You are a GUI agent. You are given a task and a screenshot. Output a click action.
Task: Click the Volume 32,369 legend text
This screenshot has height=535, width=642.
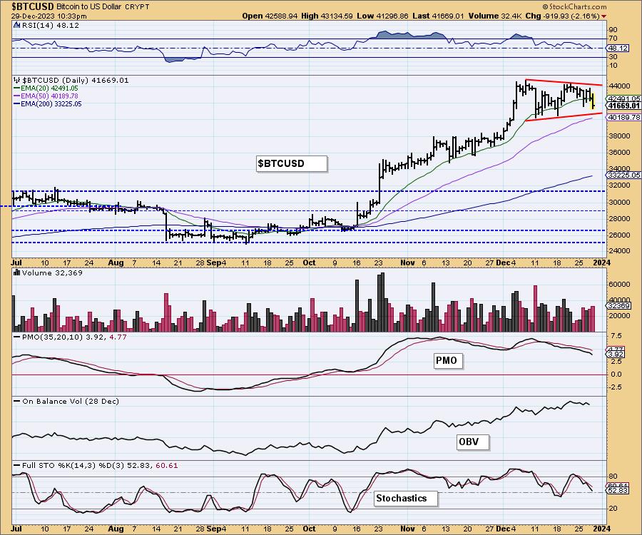[52, 272]
